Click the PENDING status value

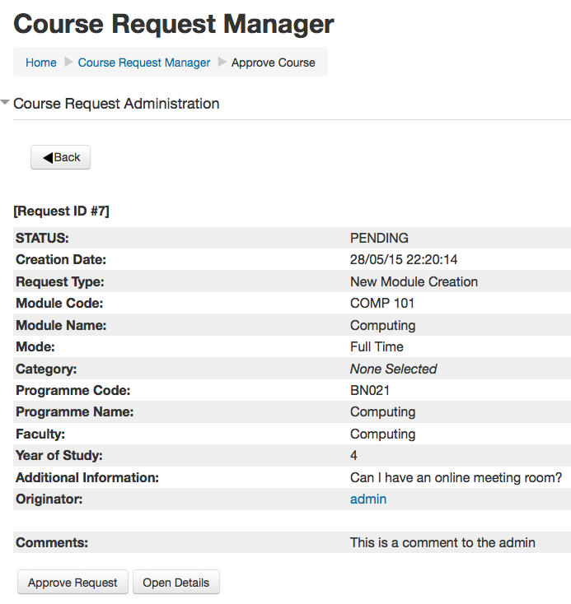click(x=379, y=238)
